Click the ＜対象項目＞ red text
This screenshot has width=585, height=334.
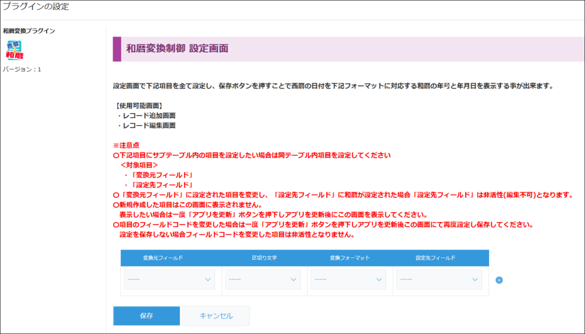139,165
